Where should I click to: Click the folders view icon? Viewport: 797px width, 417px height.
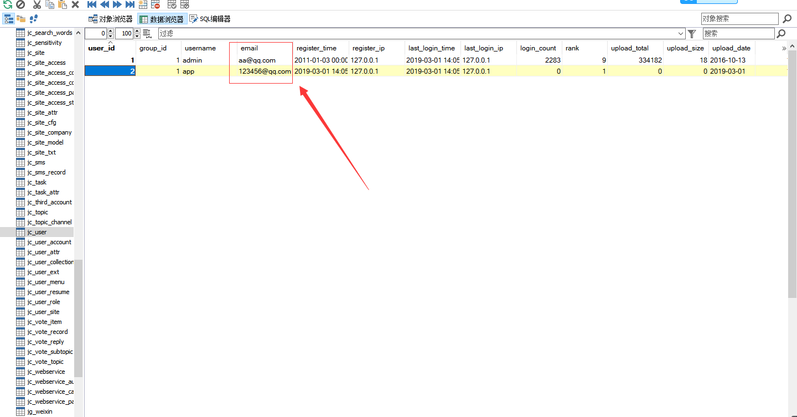[21, 19]
